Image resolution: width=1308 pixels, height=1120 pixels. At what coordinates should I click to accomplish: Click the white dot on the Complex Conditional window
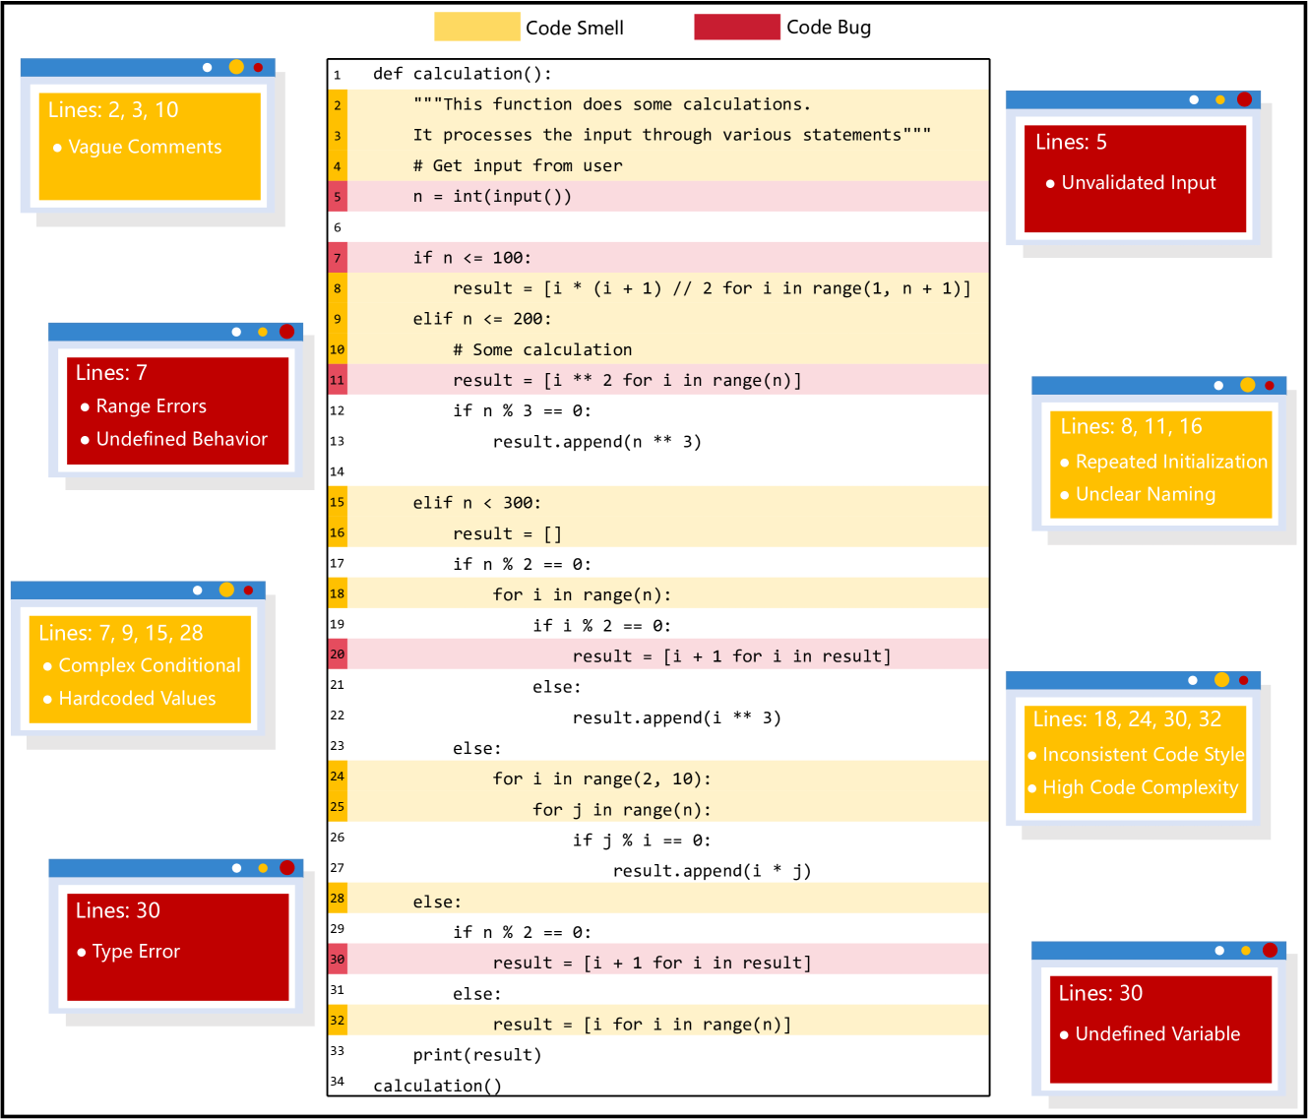coord(198,591)
